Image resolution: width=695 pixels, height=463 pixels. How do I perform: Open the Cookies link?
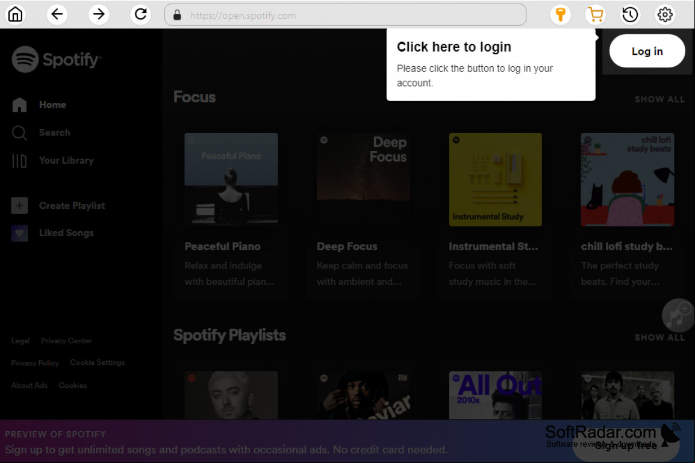(x=73, y=385)
